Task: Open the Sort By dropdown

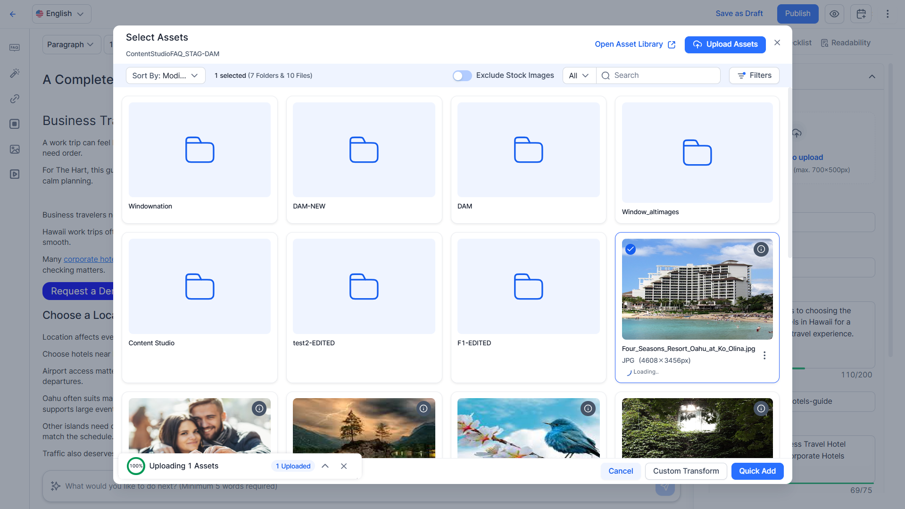Action: tap(166, 75)
